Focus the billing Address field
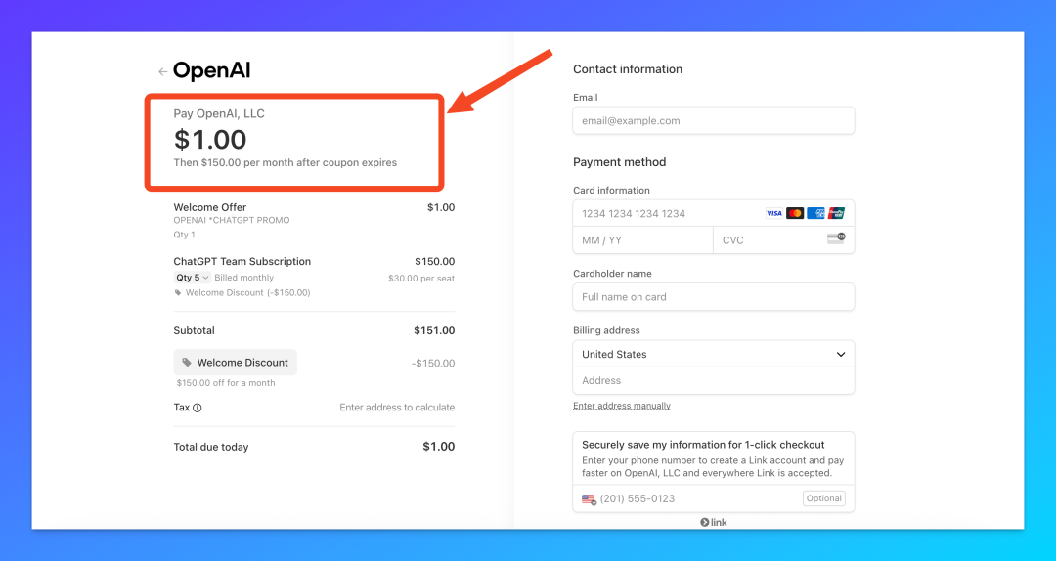 click(x=714, y=380)
